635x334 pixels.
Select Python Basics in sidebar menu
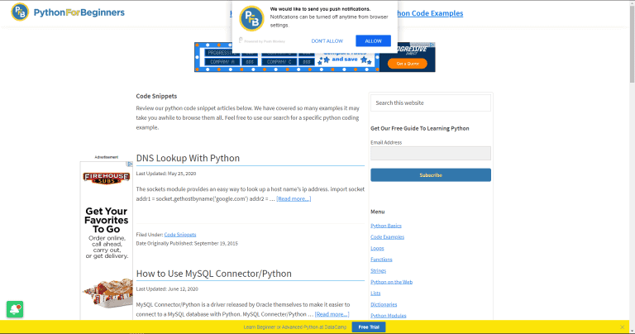385,226
